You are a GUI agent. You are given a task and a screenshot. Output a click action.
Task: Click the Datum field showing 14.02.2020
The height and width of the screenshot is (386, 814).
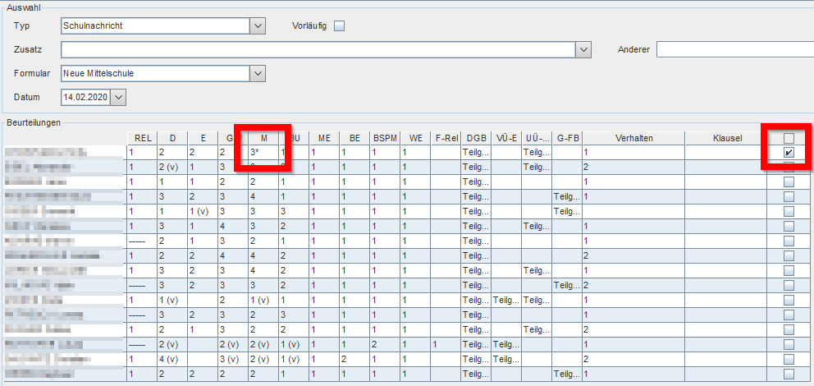pos(85,97)
